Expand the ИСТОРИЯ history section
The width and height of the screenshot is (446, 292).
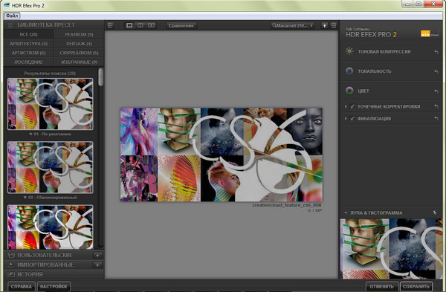[x=30, y=274]
